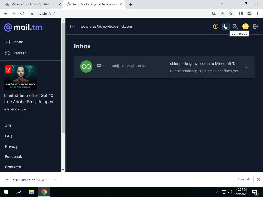The image size is (263, 197).
Task: Switch to the Minecraft Tools: My Content tab
Action: point(30,4)
